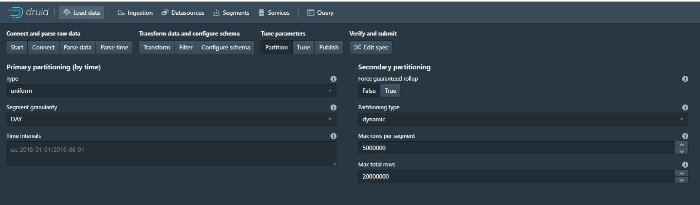Click info icon for Segment granularity
The width and height of the screenshot is (700, 205).
point(333,107)
